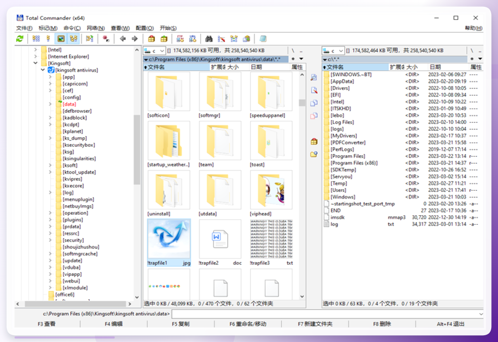Select the [viphead] folder thumbnail

pos(271,193)
